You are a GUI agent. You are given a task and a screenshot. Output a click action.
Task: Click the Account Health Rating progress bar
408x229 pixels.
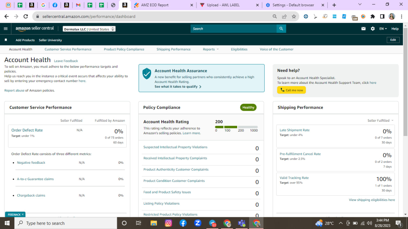tap(237, 127)
